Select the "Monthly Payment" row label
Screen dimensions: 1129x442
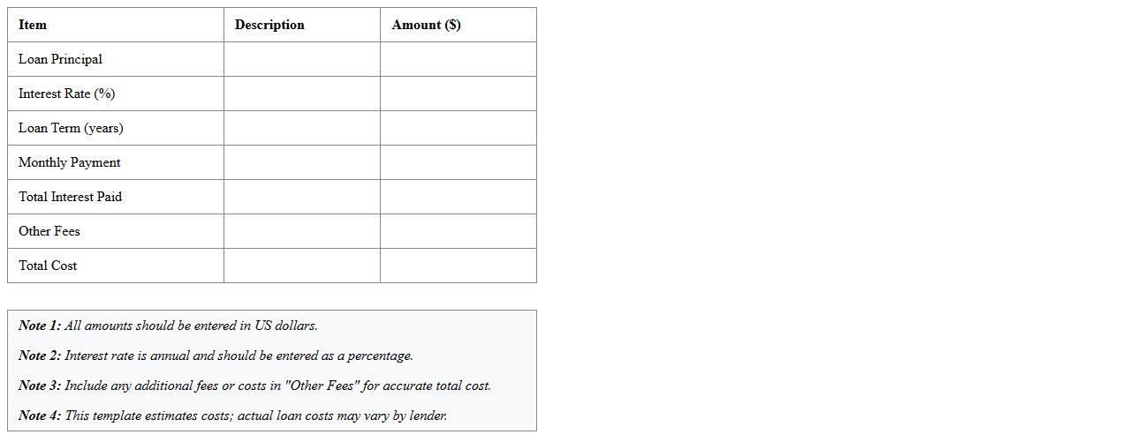pos(69,162)
